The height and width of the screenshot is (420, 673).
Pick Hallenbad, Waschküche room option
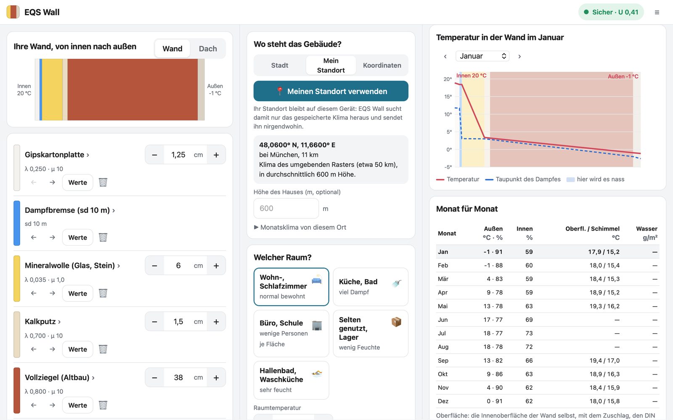[x=291, y=380]
